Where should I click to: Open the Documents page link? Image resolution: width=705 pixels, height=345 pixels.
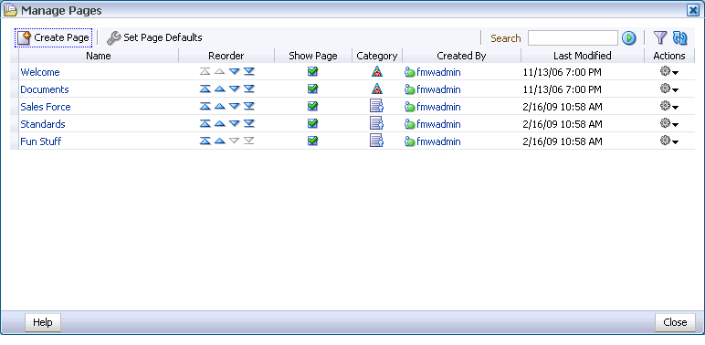[x=45, y=89]
